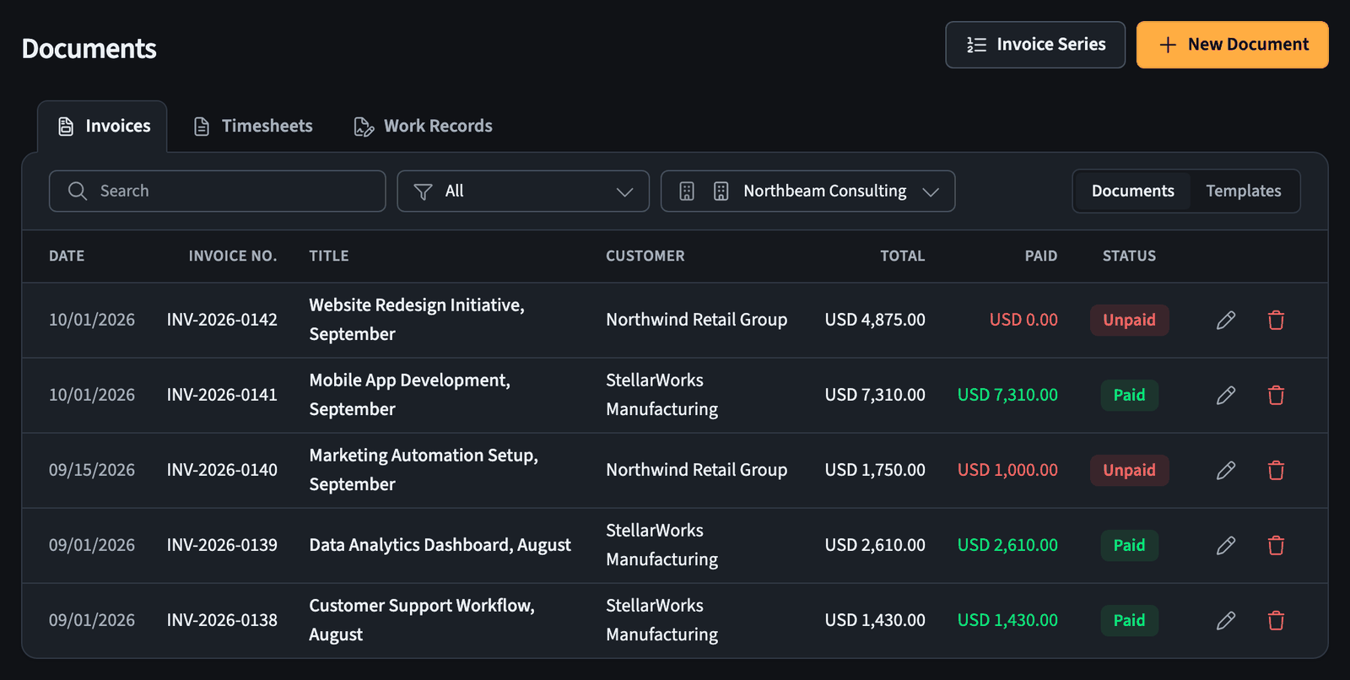The image size is (1350, 680).
Task: Click invoice number INV-2026-0140
Action: pos(222,470)
